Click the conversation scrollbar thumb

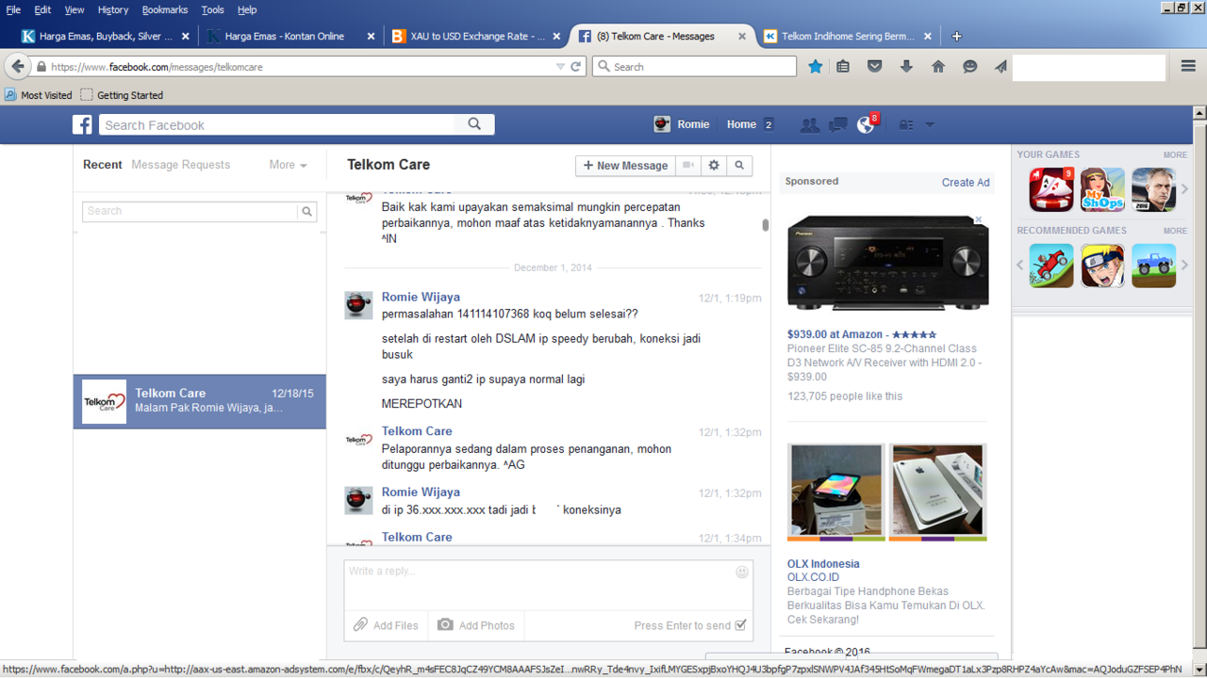(x=765, y=225)
